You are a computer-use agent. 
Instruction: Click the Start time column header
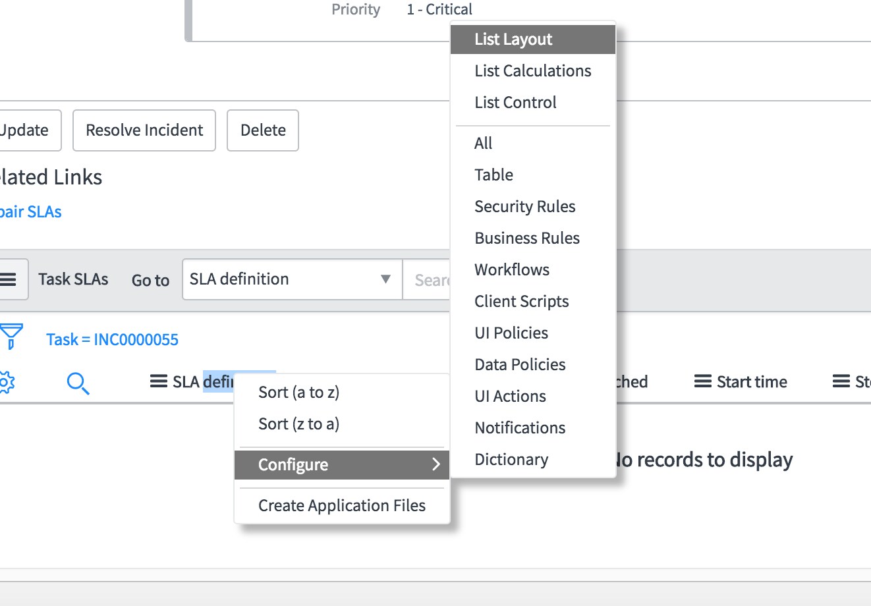click(752, 381)
